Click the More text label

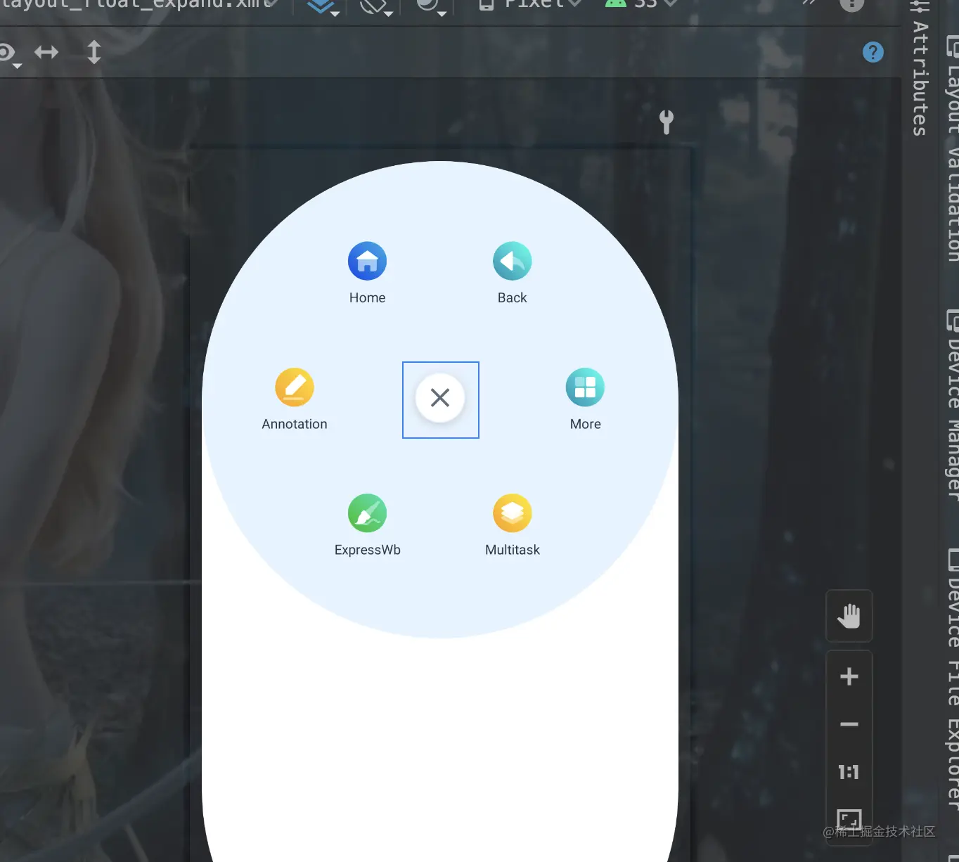[586, 424]
